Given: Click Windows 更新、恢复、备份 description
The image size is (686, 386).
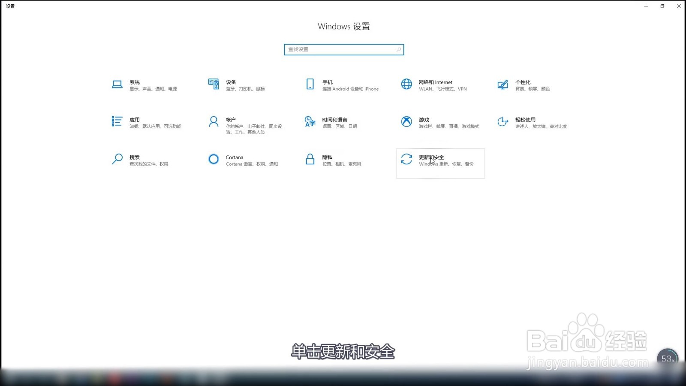Looking at the screenshot, I should pyautogui.click(x=446, y=164).
